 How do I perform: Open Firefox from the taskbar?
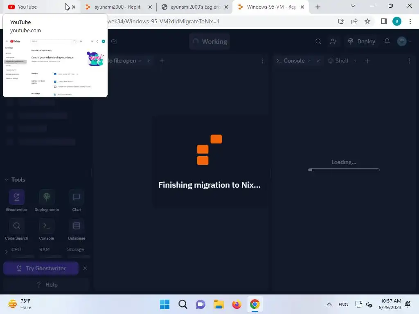pyautogui.click(x=237, y=304)
